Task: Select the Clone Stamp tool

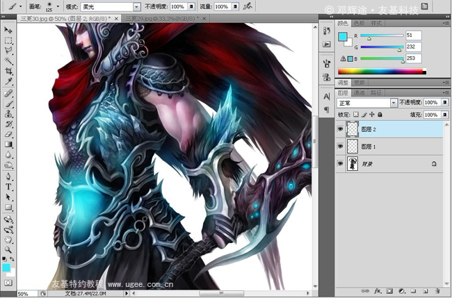Action: pos(8,114)
